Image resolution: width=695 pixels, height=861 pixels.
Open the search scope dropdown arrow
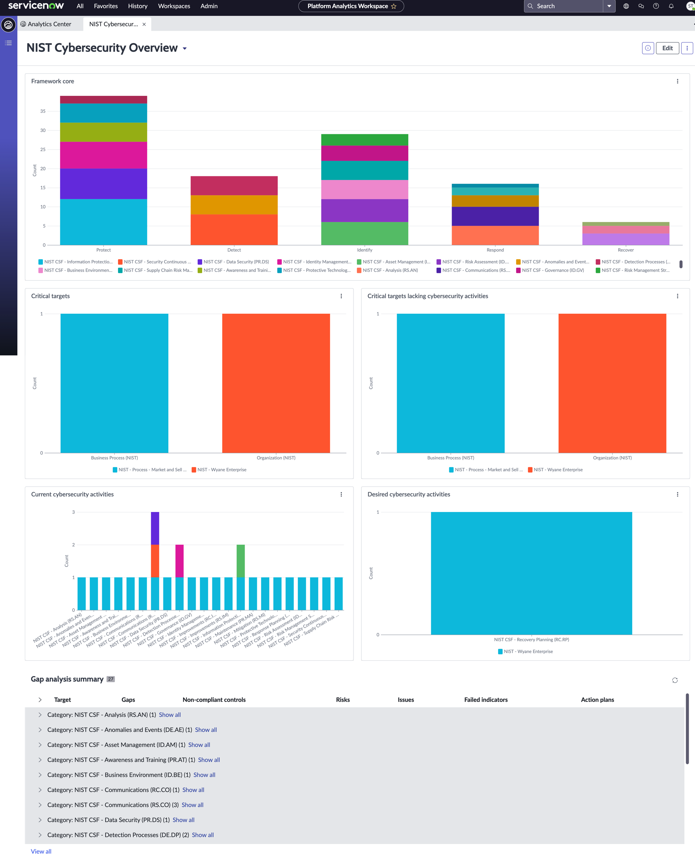point(609,6)
